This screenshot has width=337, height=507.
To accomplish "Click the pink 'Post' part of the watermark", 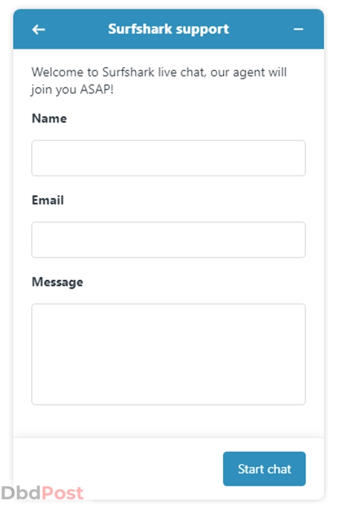I will pyautogui.click(x=63, y=493).
